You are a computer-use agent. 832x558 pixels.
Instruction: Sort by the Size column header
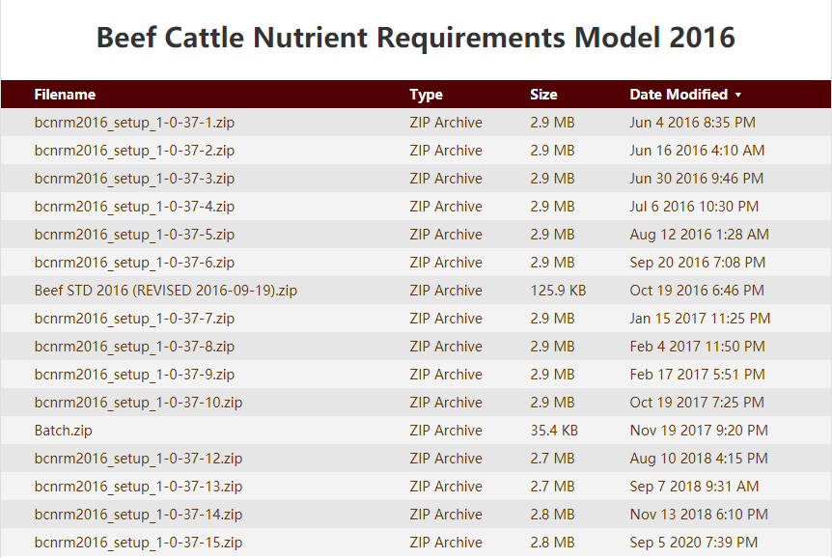[x=543, y=95]
